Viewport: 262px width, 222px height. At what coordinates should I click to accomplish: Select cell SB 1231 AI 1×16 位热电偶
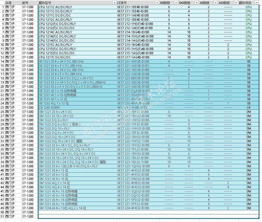click(77, 91)
